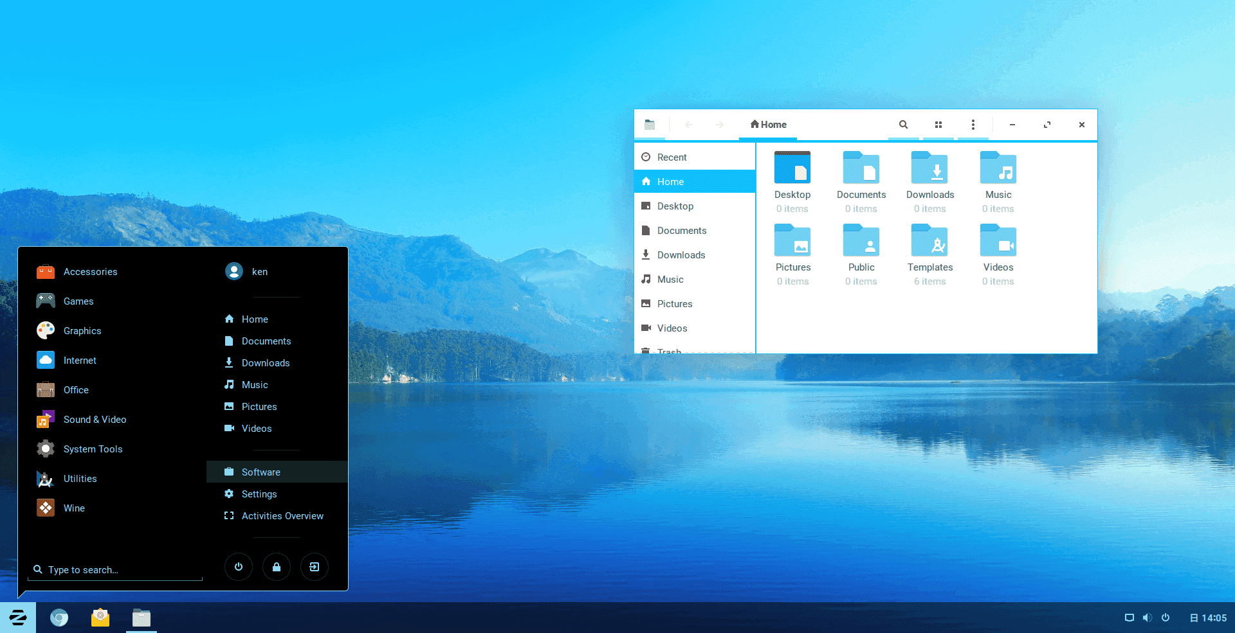The image size is (1235, 633).
Task: Select the Downloads folder icon in Files
Action: (930, 168)
